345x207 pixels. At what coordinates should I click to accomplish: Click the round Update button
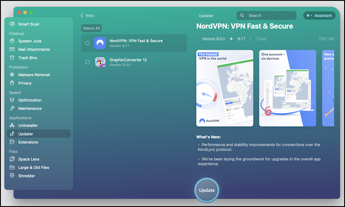click(x=206, y=190)
